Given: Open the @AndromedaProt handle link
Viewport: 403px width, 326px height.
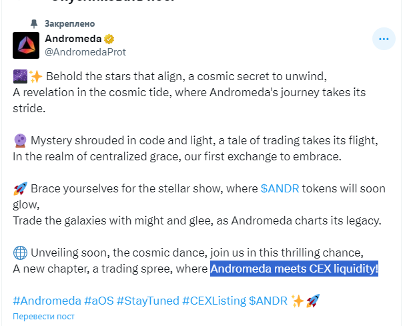Looking at the screenshot, I should 85,51.
